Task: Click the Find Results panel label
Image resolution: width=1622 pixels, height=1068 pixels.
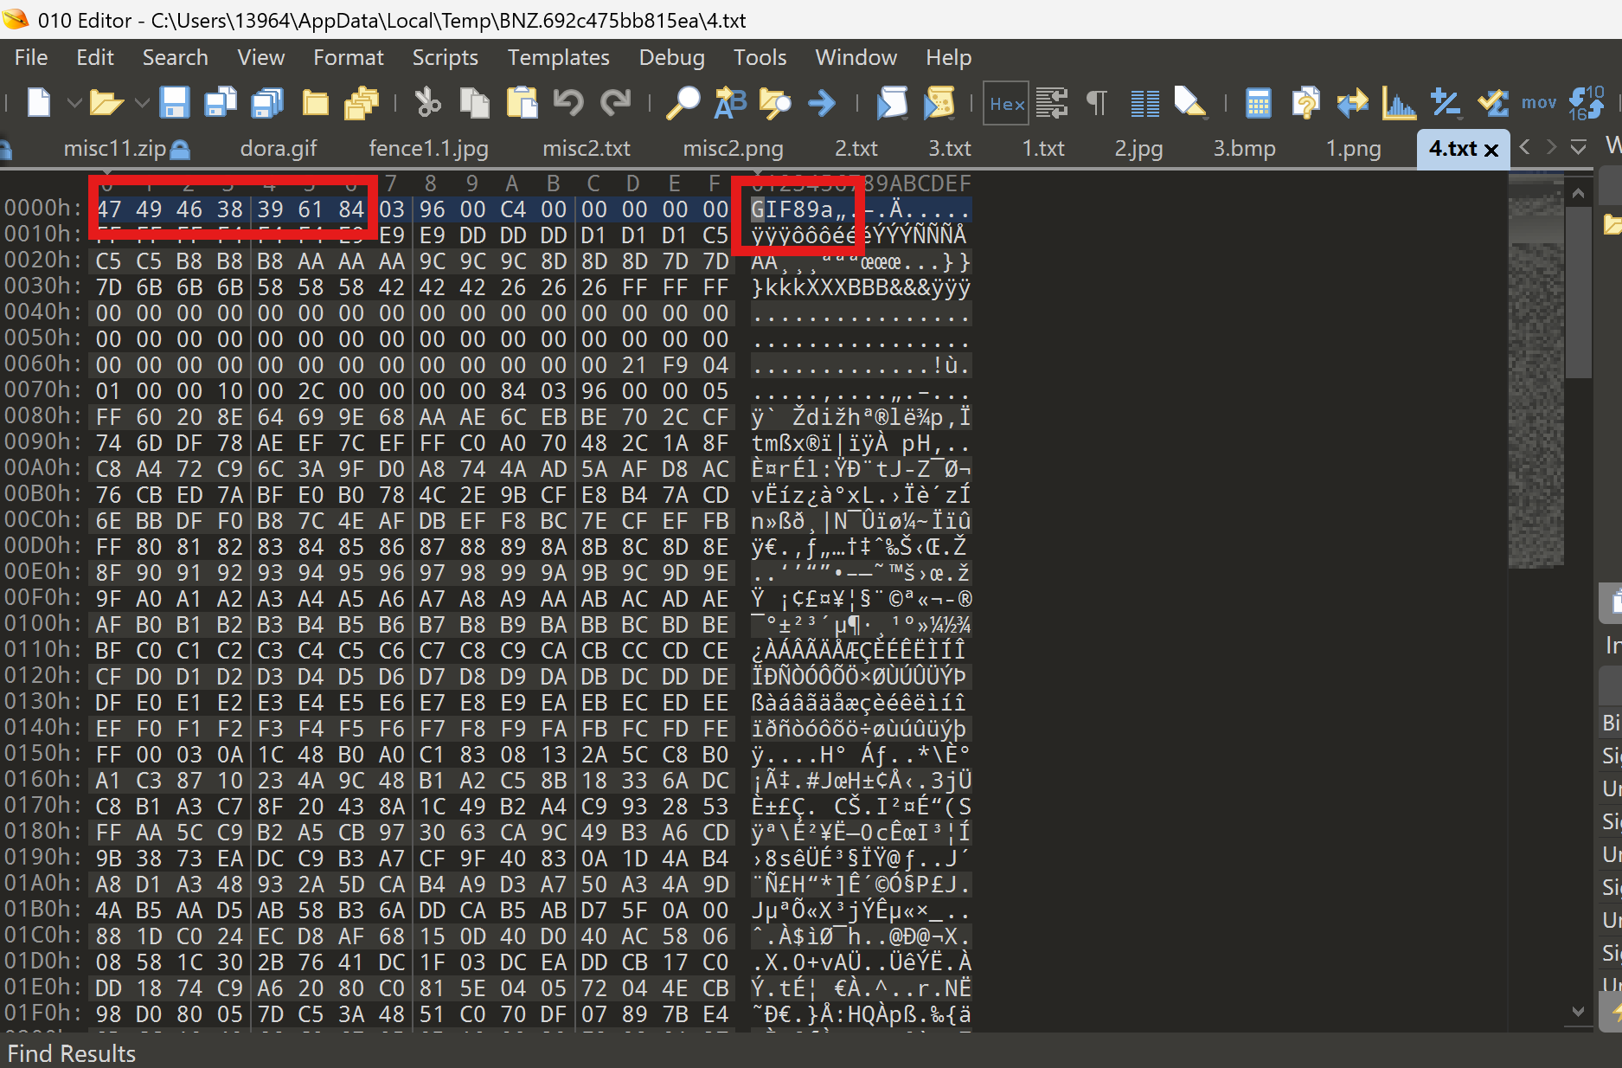Action: tap(72, 1053)
